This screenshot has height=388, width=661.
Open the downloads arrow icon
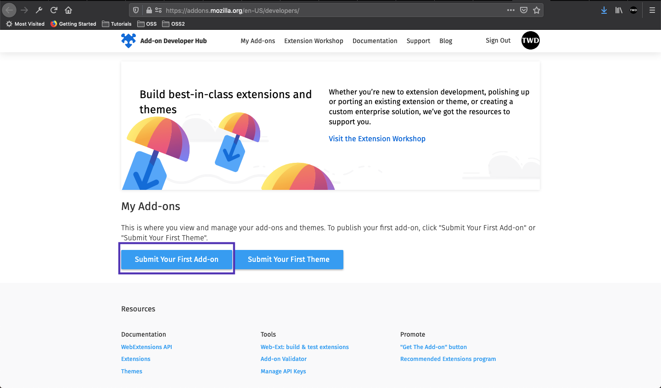tap(604, 10)
